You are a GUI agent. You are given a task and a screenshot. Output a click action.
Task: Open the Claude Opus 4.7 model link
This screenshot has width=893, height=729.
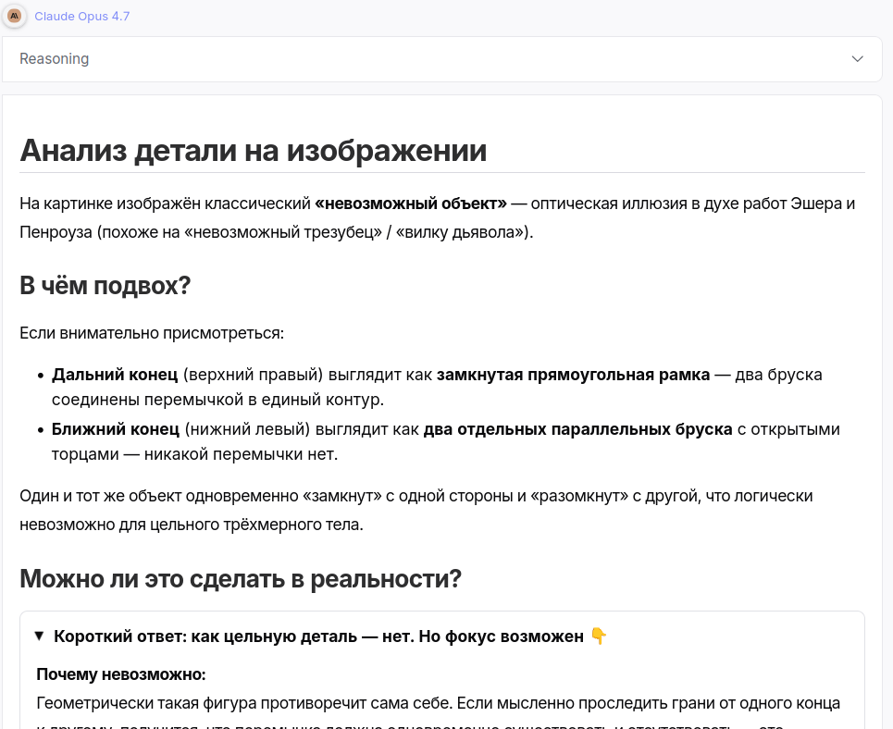coord(82,17)
